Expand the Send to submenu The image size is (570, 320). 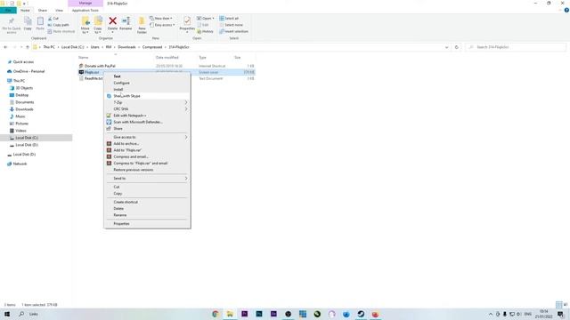pyautogui.click(x=147, y=178)
